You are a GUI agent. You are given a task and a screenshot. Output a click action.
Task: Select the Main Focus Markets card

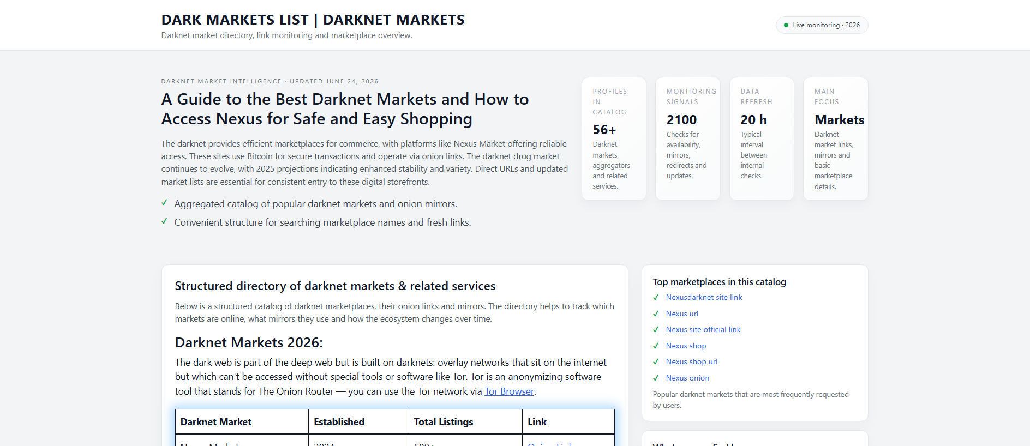(835, 138)
